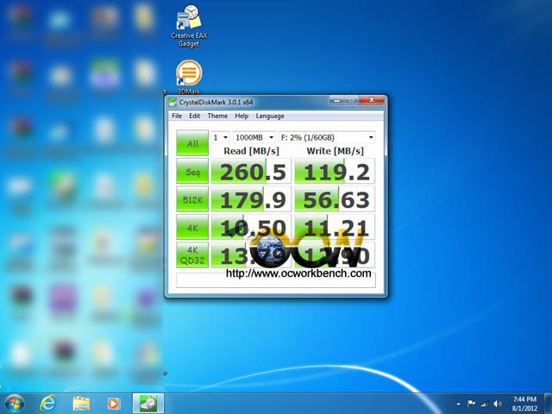The image size is (552, 414).
Task: Expand the test runs count dropdown
Action: pos(220,137)
